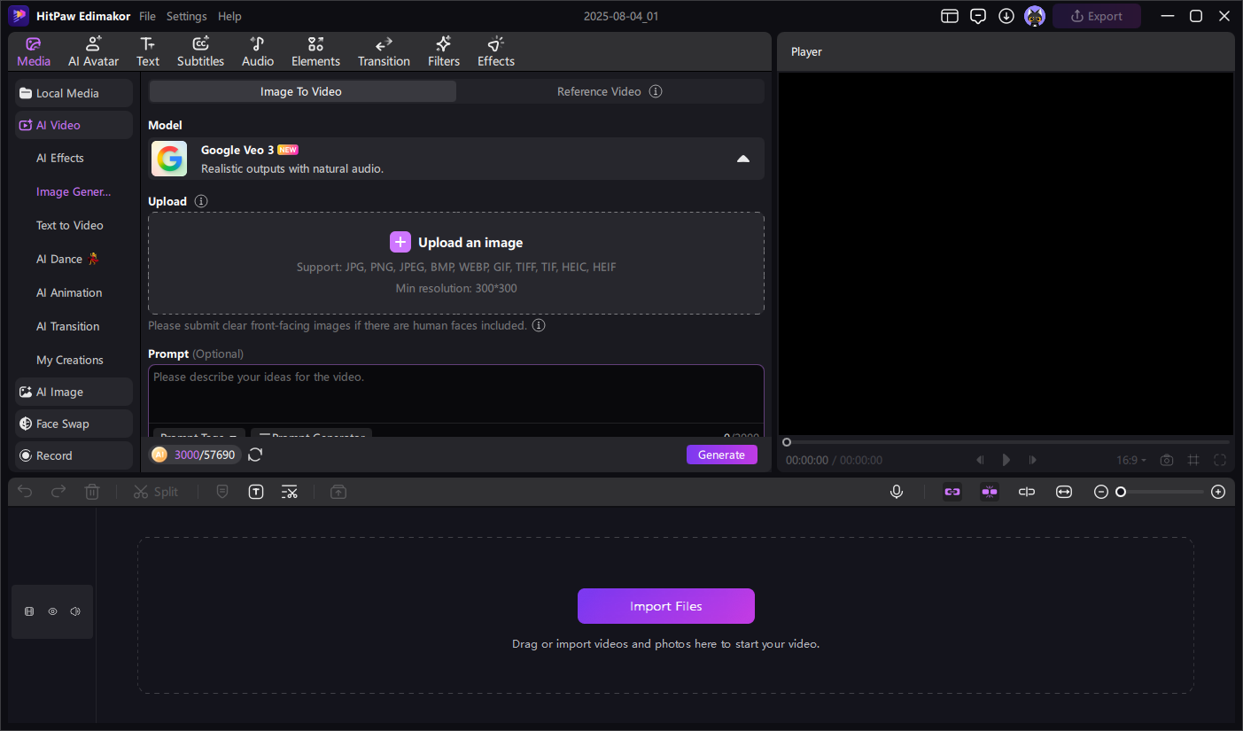
Task: Open the Effects tab
Action: tap(496, 52)
